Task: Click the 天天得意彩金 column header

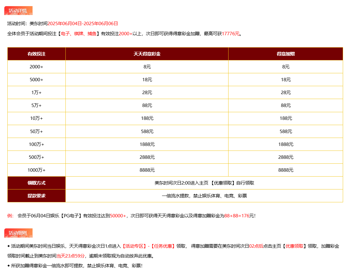Action: click(147, 54)
